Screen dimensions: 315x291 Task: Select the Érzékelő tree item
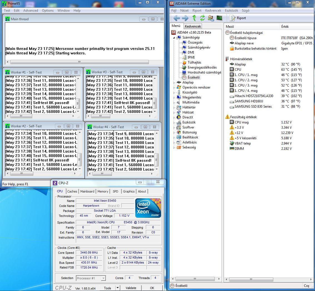pyautogui.click(x=193, y=77)
